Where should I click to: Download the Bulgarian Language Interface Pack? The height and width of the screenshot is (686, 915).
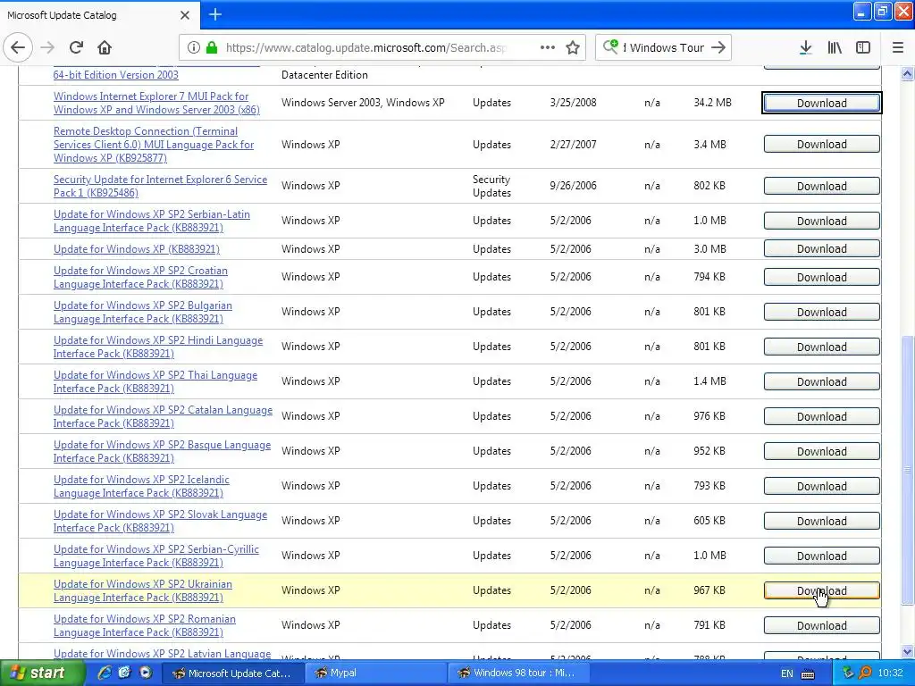click(x=821, y=312)
